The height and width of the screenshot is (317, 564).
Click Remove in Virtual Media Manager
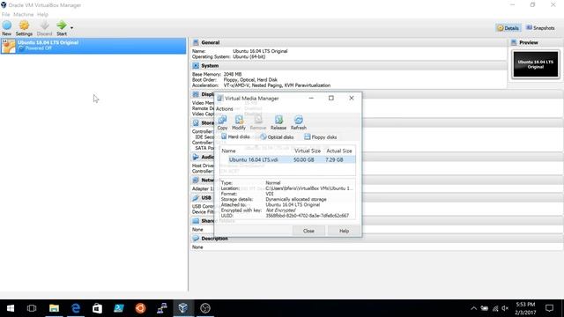click(x=258, y=122)
